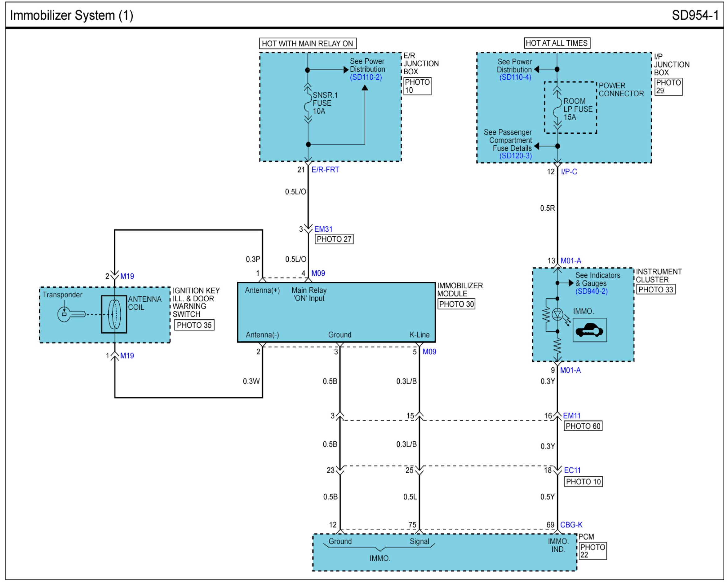728x586 pixels.
Task: Open the SD940-2 indicators and gauges link
Action: pyautogui.click(x=592, y=291)
